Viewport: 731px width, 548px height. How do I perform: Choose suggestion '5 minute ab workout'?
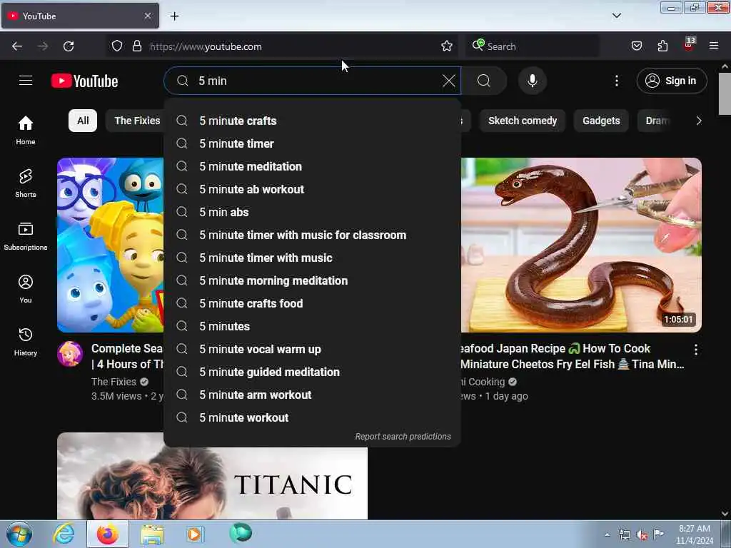point(313,189)
